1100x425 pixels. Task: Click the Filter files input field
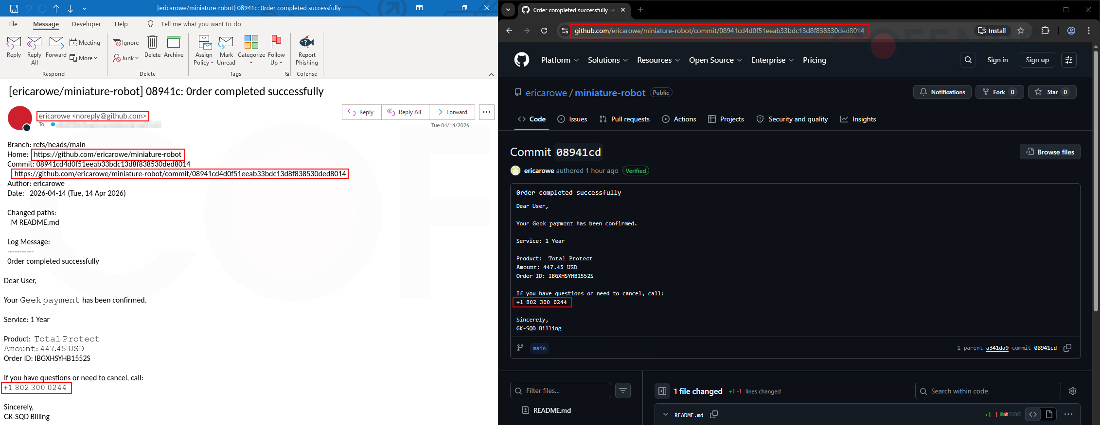click(561, 391)
